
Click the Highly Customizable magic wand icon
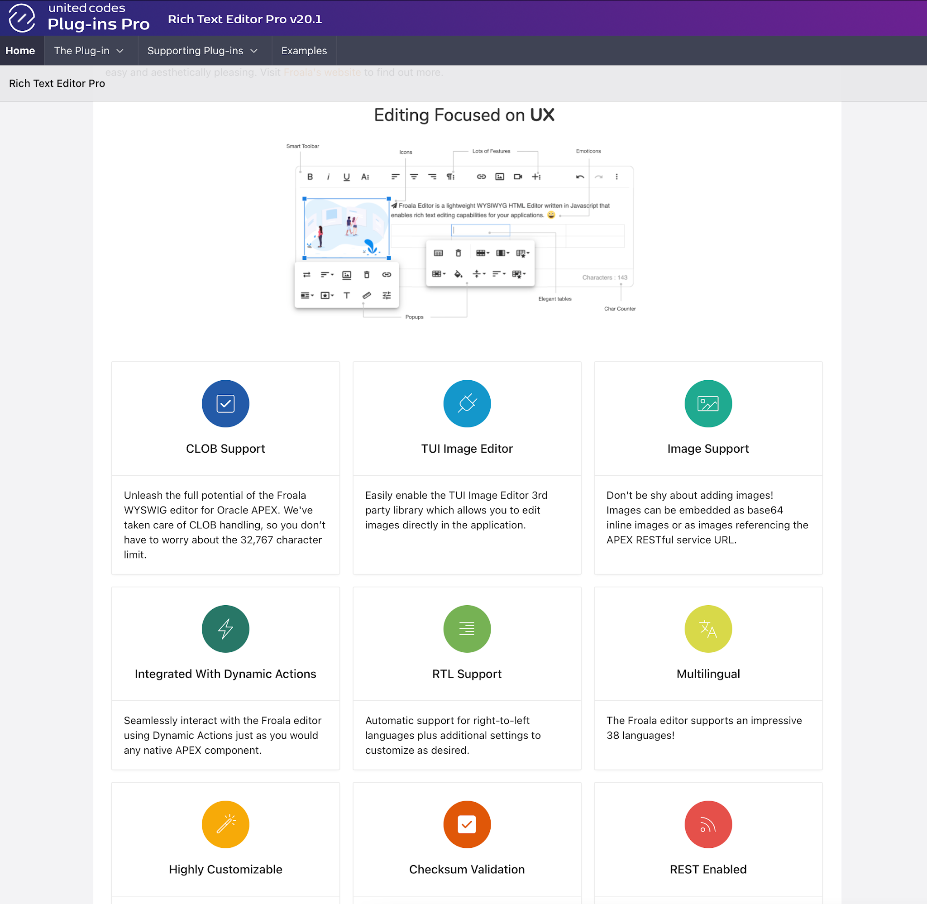click(x=225, y=824)
